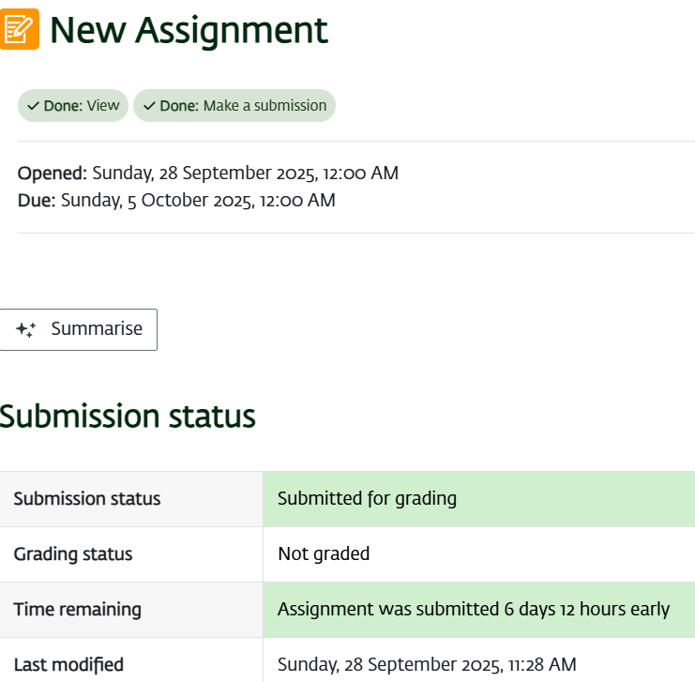Click the Last modified timestamp value
695x682 pixels.
tap(427, 664)
